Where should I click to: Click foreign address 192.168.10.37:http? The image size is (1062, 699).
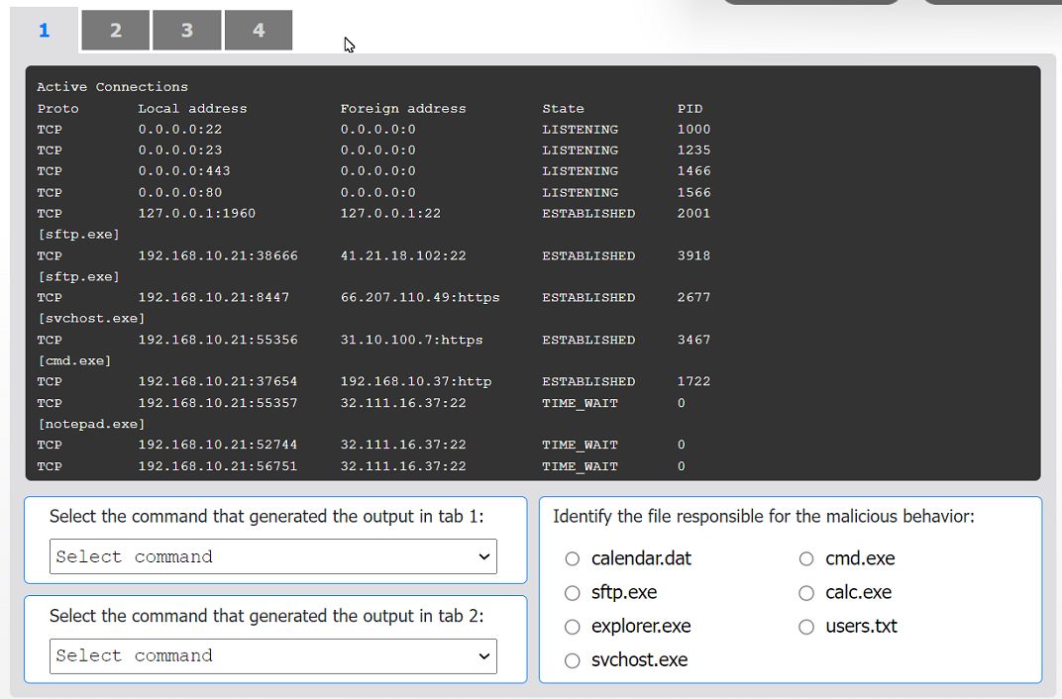(416, 381)
